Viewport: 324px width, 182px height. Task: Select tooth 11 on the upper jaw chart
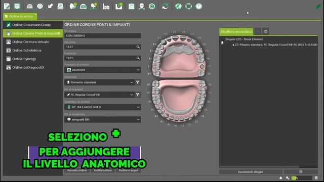pyautogui.click(x=176, y=38)
